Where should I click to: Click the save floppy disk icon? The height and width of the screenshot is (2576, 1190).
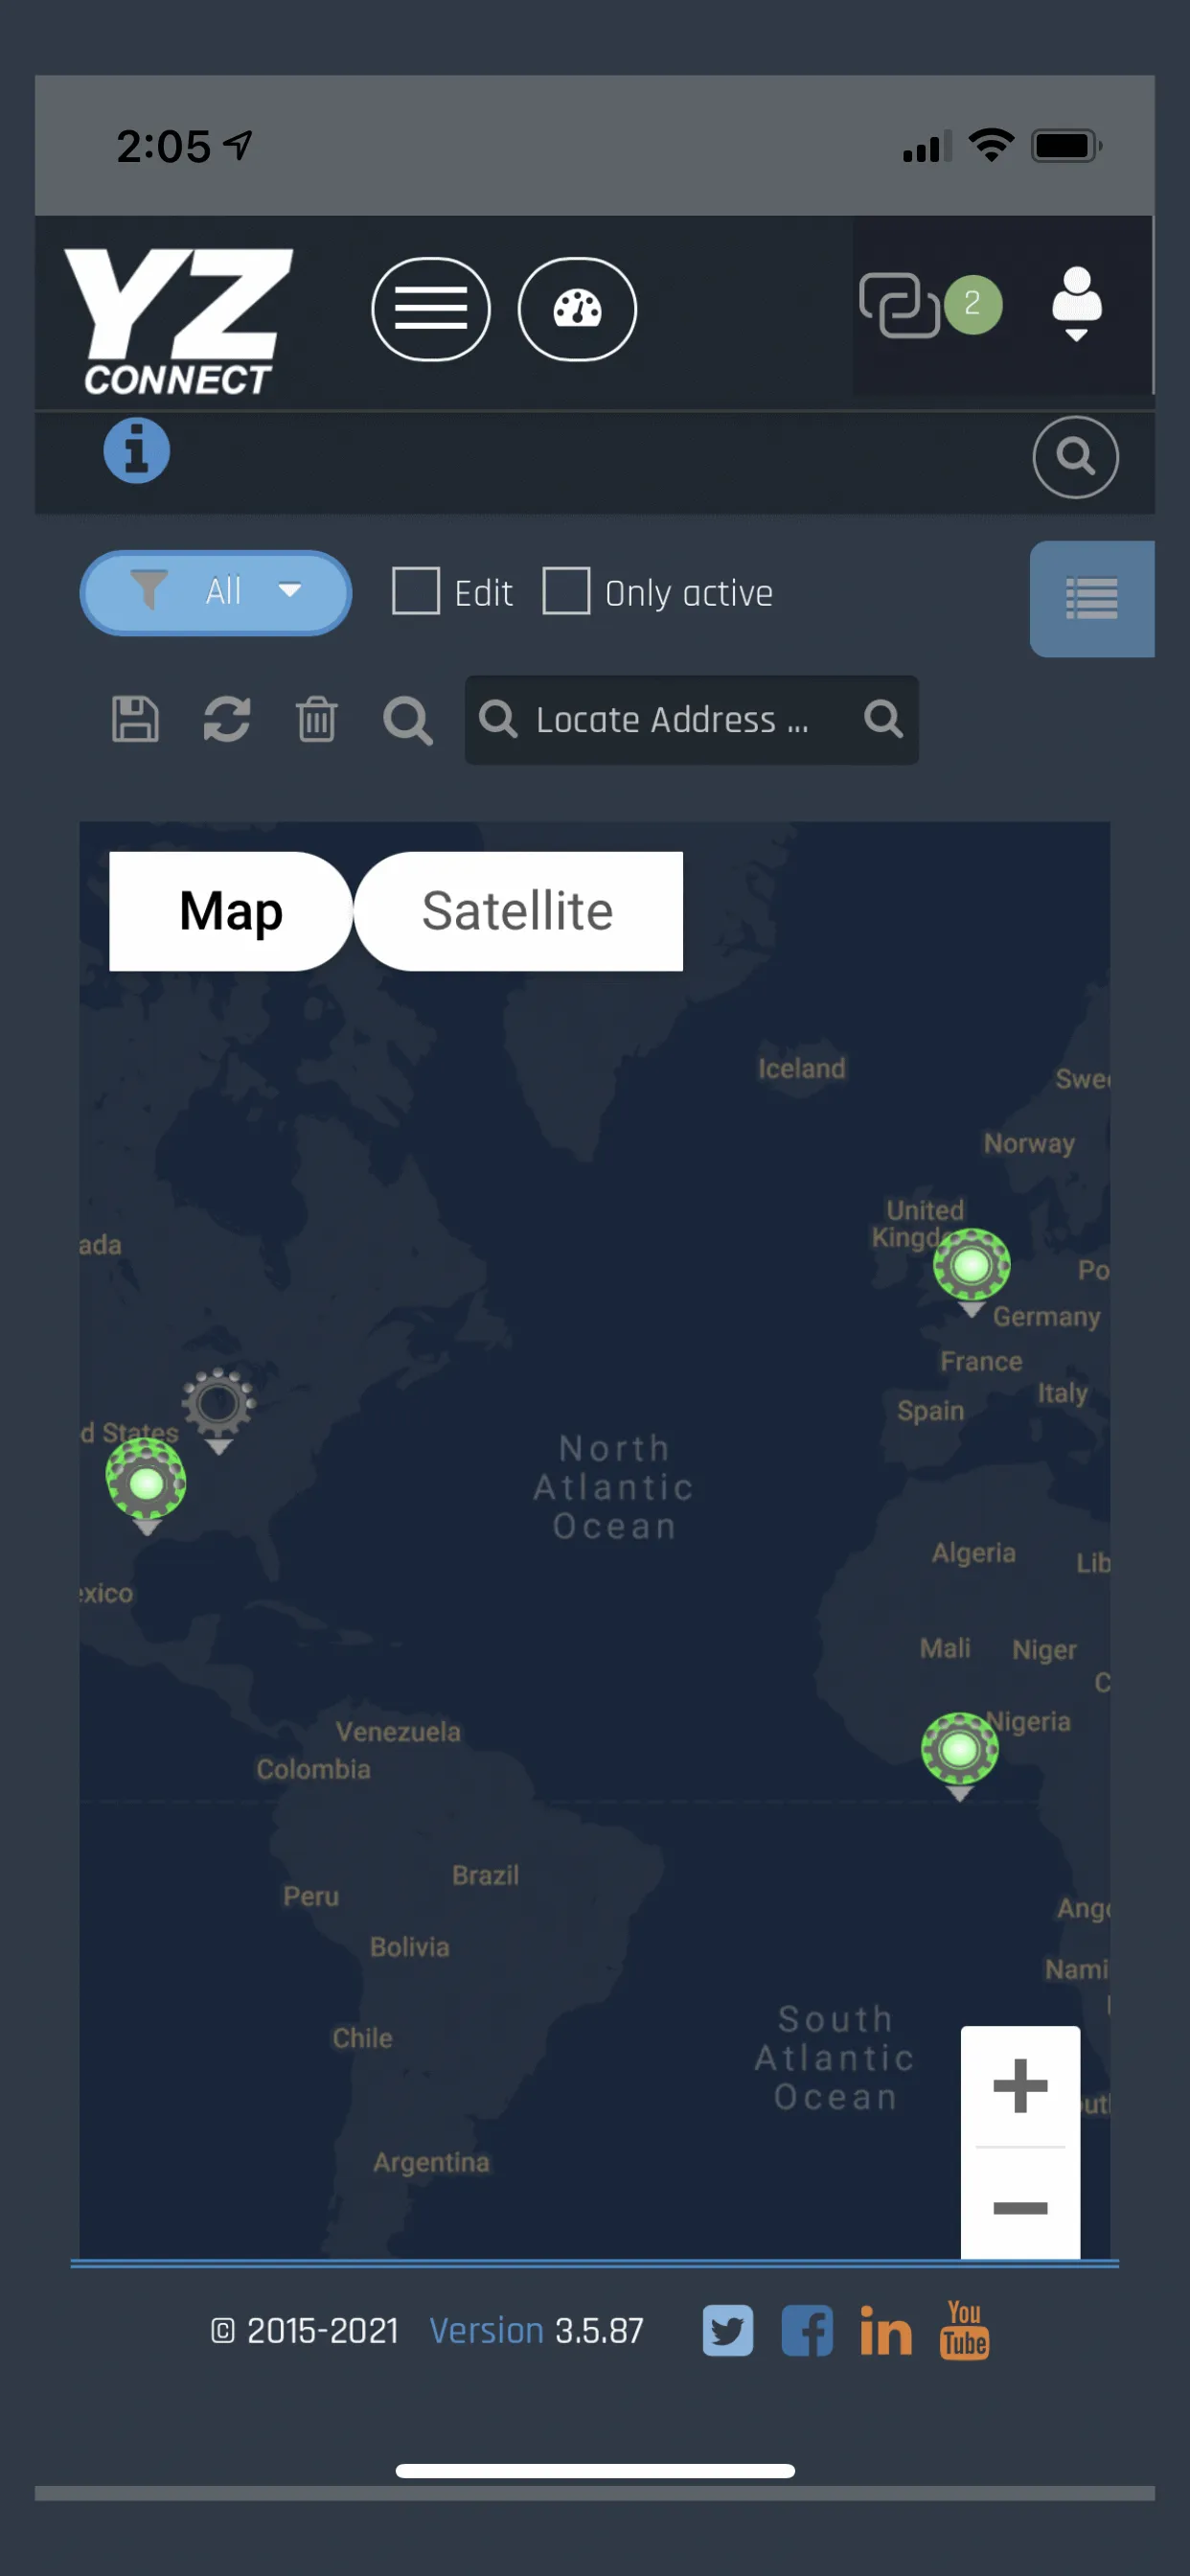[135, 719]
